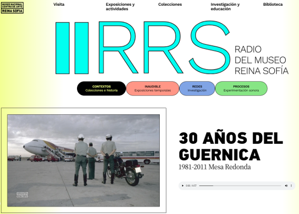The height and width of the screenshot is (214, 299).
Task: Open the Visita menu
Action: coord(59,4)
